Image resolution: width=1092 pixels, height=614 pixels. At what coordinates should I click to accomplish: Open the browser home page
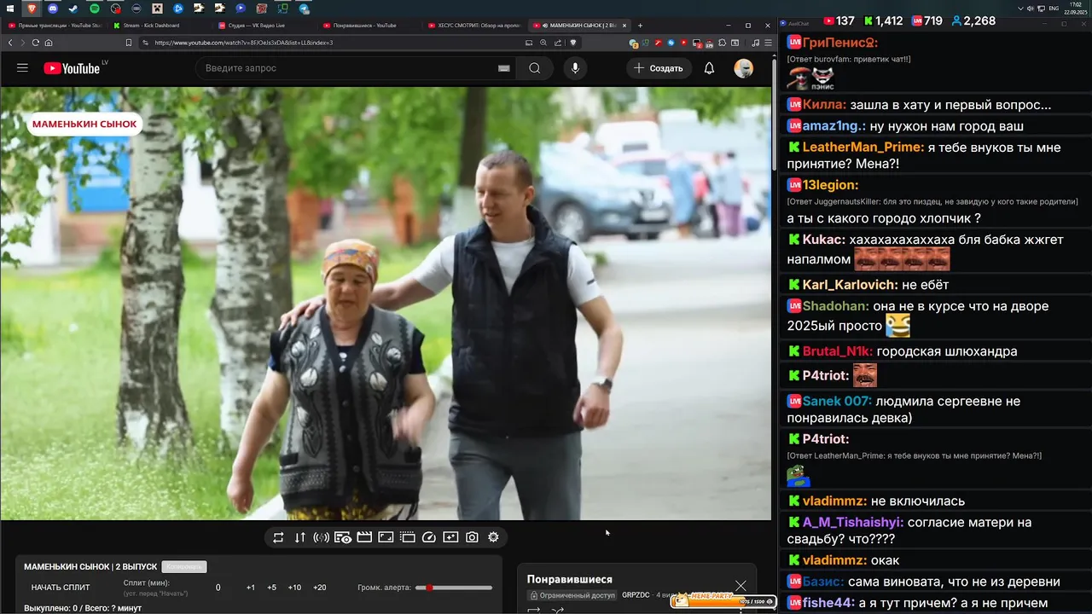(49, 43)
